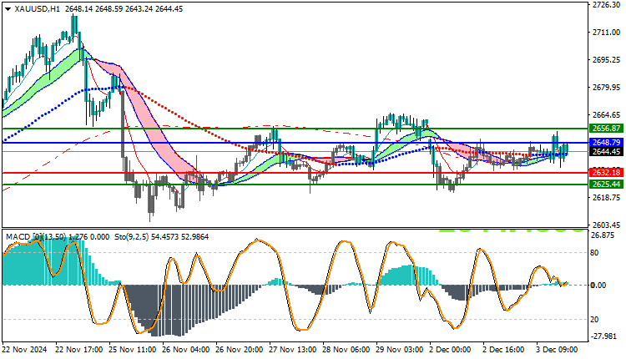This screenshot has width=626, height=359.
Task: Click the 2695.25 price scale value
Action: pos(607,59)
